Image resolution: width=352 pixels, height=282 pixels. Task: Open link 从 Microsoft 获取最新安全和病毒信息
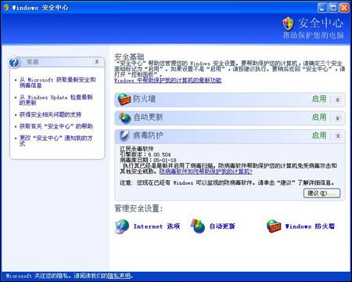[57, 82]
